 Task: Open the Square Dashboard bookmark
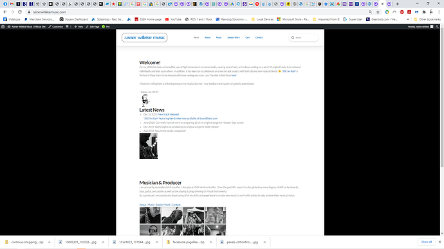[x=74, y=19]
